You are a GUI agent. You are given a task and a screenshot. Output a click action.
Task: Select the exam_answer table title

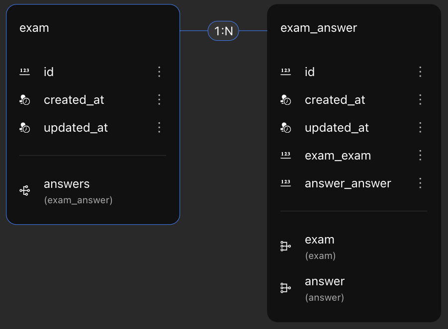319,28
